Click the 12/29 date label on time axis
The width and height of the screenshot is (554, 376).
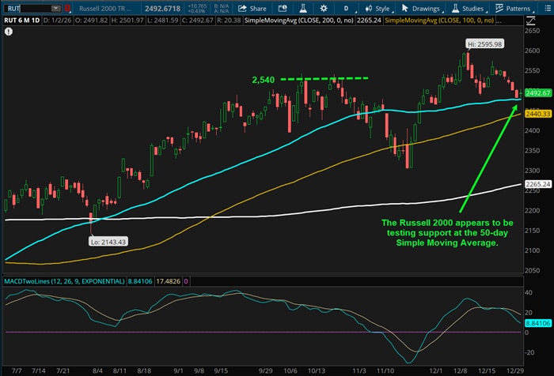[514, 371]
